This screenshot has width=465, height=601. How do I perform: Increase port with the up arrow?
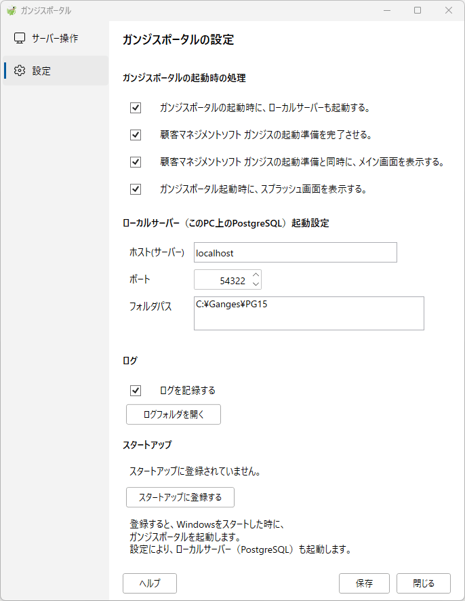256,275
